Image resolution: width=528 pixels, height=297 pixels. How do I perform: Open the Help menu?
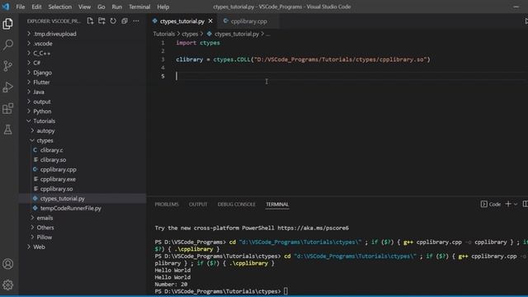[163, 7]
